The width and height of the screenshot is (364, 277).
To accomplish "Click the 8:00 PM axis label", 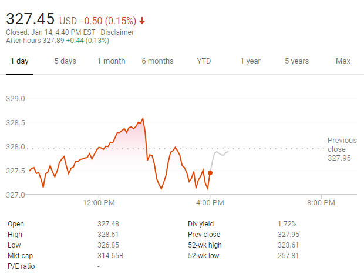I will [x=321, y=203].
